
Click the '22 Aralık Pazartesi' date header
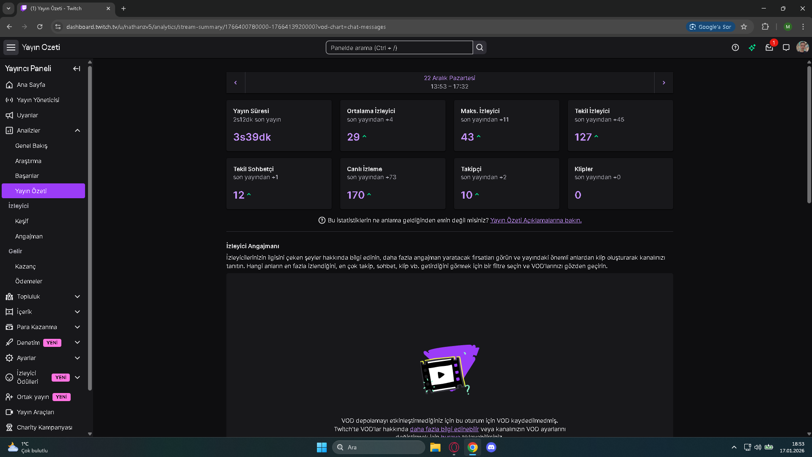click(449, 78)
